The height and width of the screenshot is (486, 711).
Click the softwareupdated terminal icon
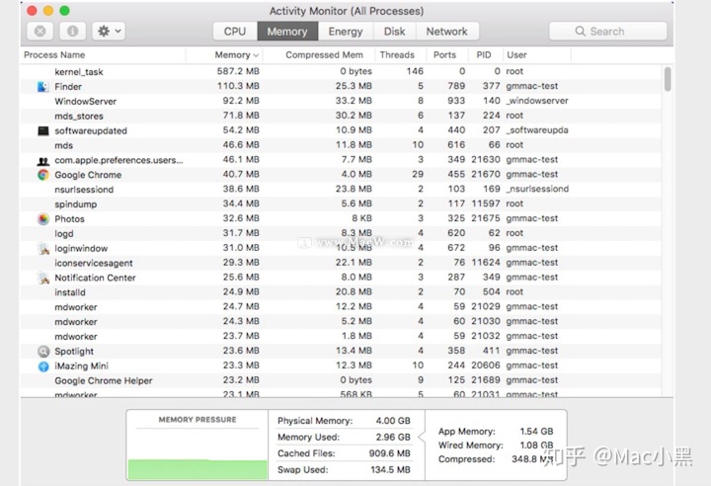pos(43,130)
